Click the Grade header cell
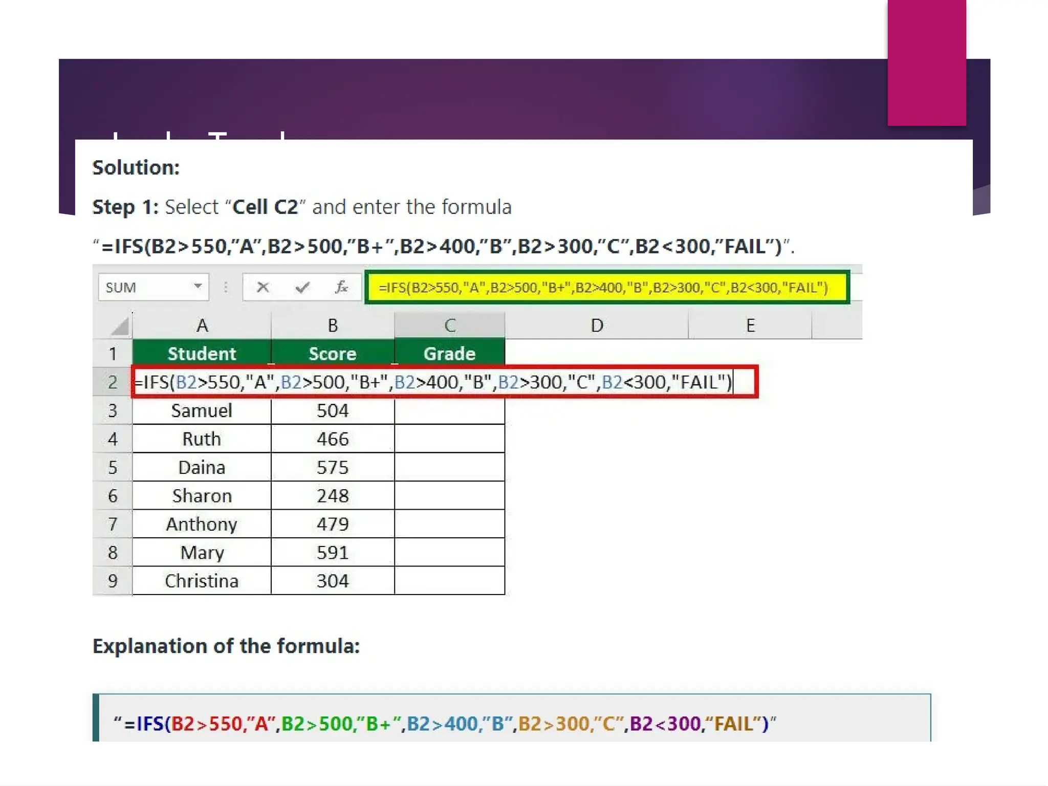The width and height of the screenshot is (1048, 786). [x=449, y=354]
